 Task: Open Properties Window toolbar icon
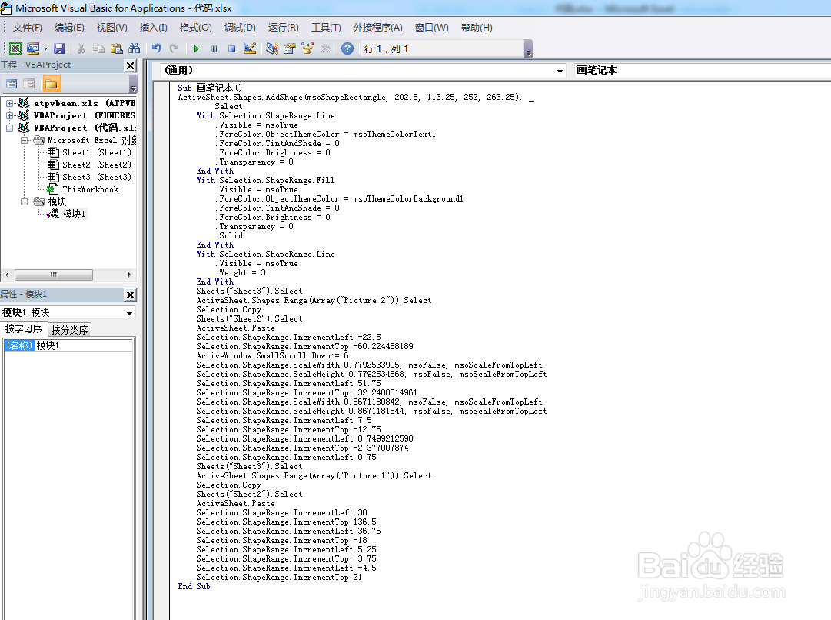pyautogui.click(x=289, y=48)
